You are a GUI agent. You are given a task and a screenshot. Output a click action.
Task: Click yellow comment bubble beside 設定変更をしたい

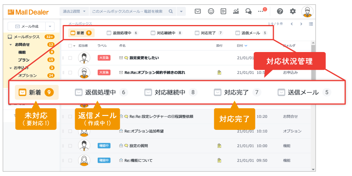pos(126,58)
